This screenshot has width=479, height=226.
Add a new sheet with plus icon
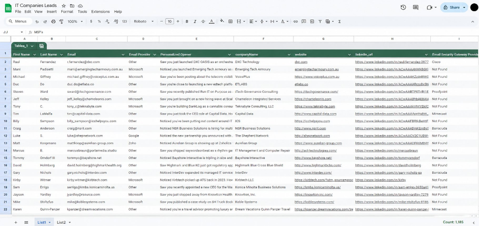pos(16,222)
